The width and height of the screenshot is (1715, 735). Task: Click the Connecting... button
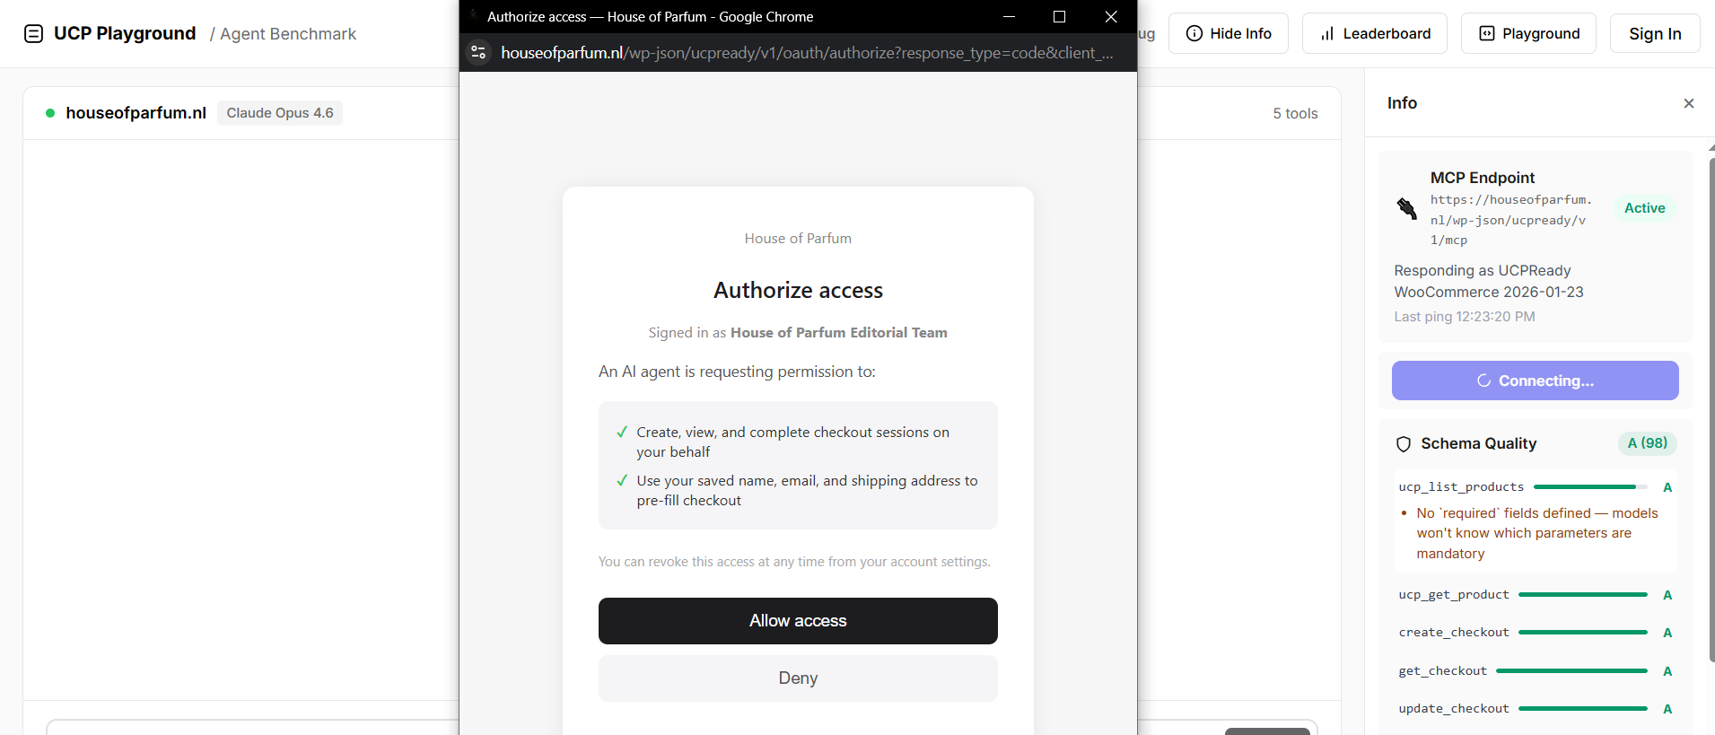1535,381
